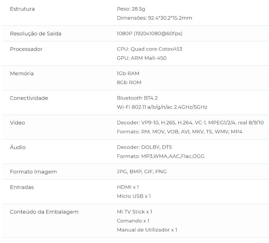
Task: Click the 1Gb RAM text
Action: tap(128, 73)
